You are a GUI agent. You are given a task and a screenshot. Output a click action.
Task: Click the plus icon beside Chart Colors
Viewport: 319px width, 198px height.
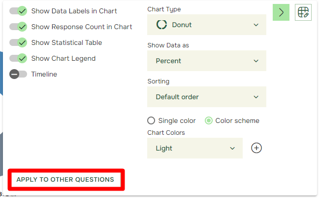pyautogui.click(x=256, y=148)
